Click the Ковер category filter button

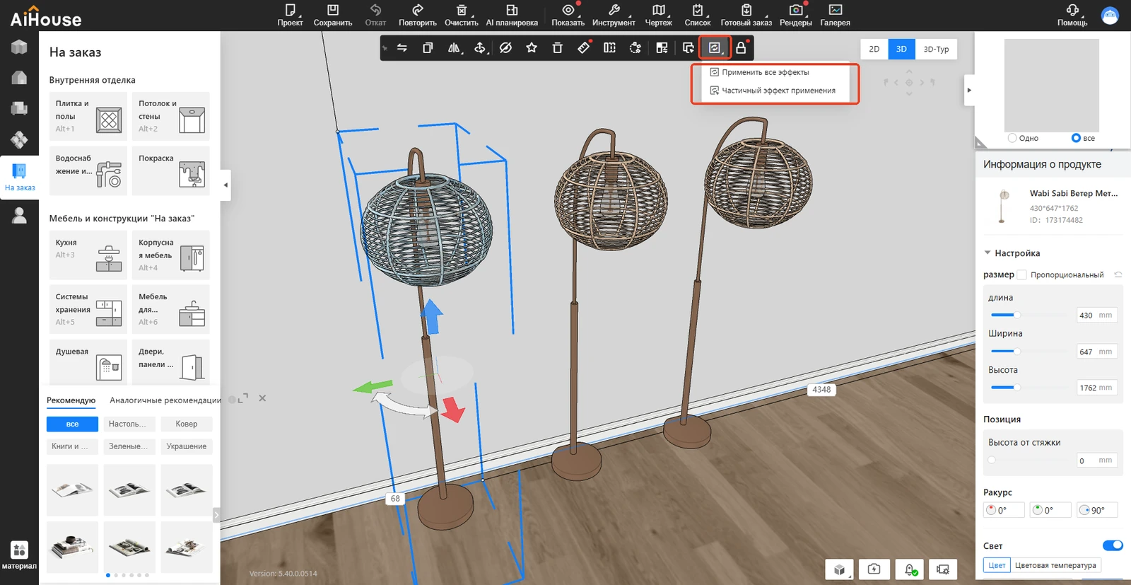pyautogui.click(x=186, y=424)
